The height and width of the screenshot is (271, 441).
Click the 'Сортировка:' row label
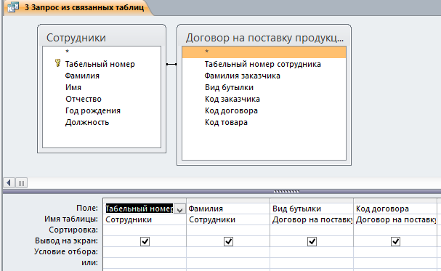pyautogui.click(x=73, y=230)
